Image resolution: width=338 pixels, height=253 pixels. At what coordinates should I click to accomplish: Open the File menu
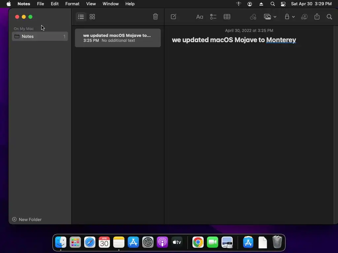[41, 4]
